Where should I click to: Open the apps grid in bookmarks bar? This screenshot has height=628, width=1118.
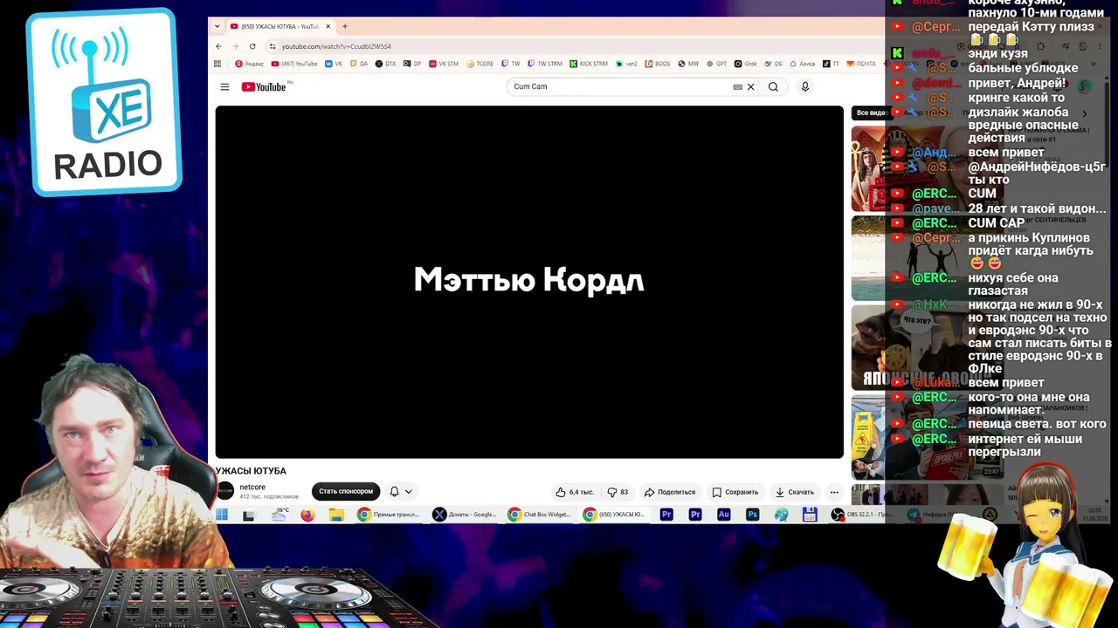point(217,64)
